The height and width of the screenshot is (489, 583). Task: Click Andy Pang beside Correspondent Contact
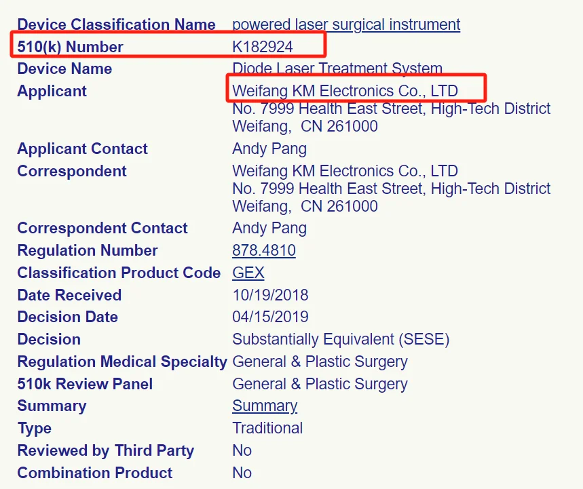[269, 228]
